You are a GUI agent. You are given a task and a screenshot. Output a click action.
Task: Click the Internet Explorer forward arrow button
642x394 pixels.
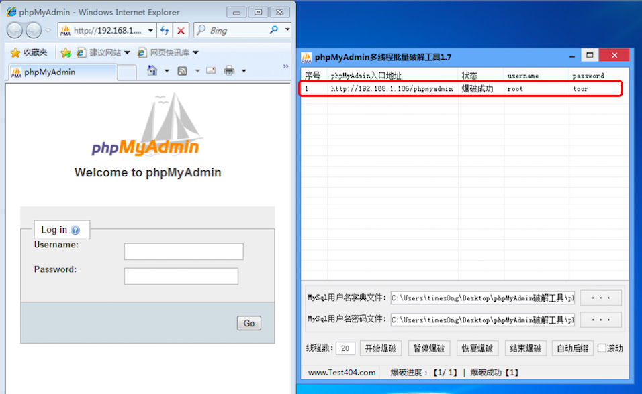click(34, 30)
